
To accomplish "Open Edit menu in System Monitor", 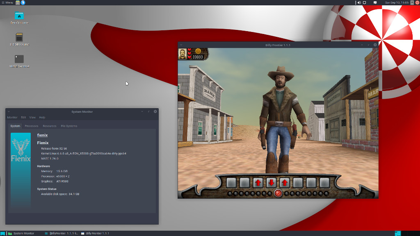I will pyautogui.click(x=23, y=118).
